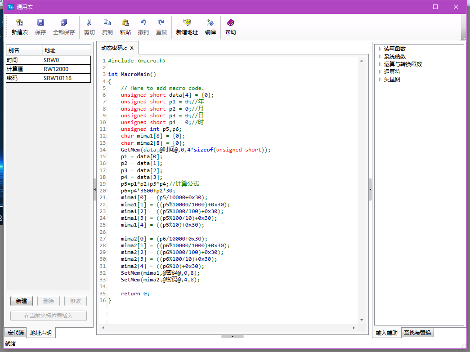Click the SRW10118 address cell
Screen dimensions: 470x352
[x=67, y=78]
